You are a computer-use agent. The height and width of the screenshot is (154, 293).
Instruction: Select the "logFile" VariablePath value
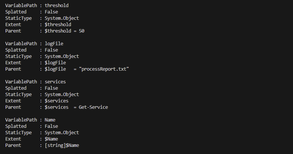pyautogui.click(x=54, y=44)
